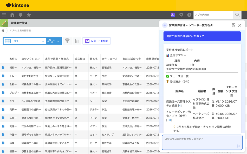The height and width of the screenshot is (154, 247).
Task: Open the help question mark icon
Action: pos(189,15)
